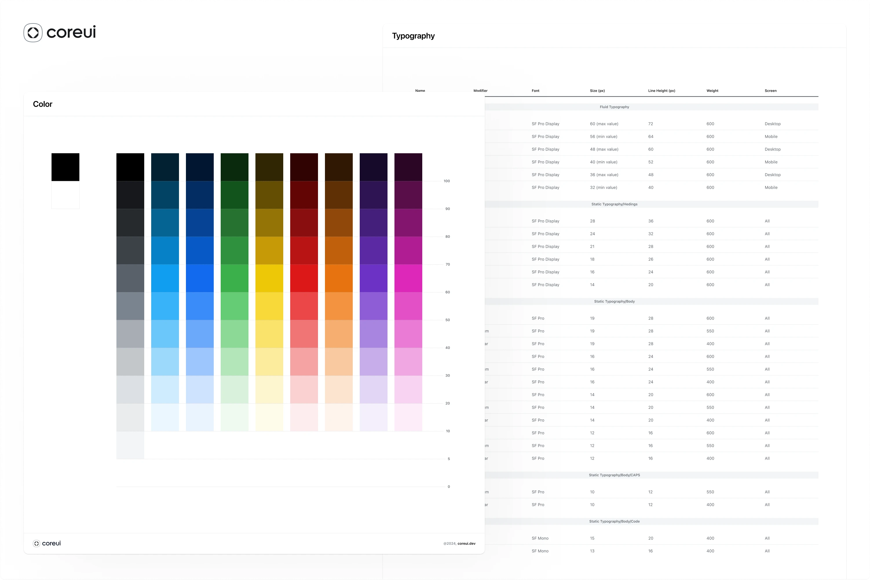Screen dimensions: 870x580
Task: Click the SF Mono cell in the size 15 row
Action: pos(540,539)
